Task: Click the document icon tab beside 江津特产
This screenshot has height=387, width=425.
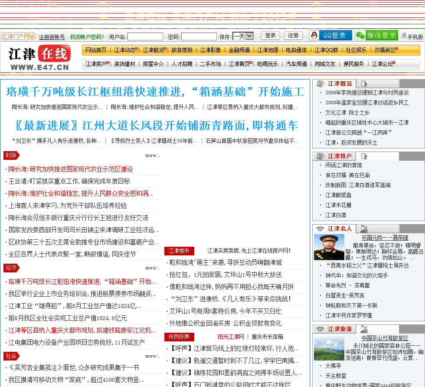Action: pyautogui.click(x=364, y=156)
